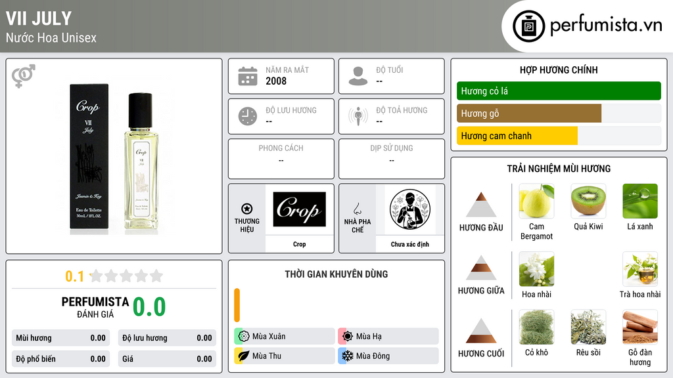
Task: Click the clock icon for Độ lưu hương
Action: click(248, 116)
